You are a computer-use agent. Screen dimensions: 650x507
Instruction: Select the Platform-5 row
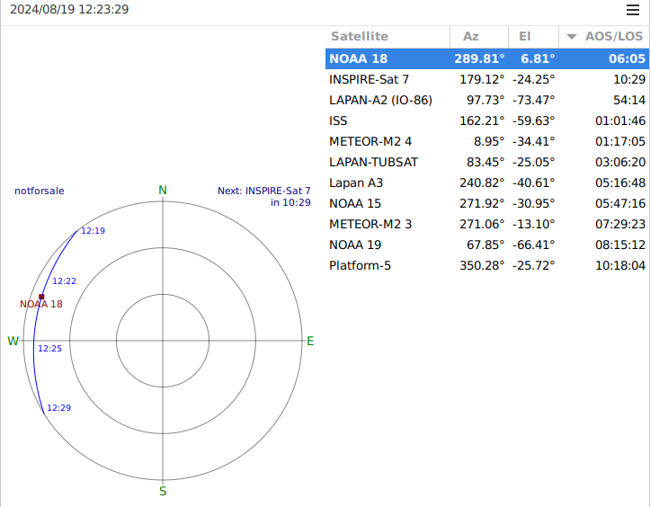point(487,266)
